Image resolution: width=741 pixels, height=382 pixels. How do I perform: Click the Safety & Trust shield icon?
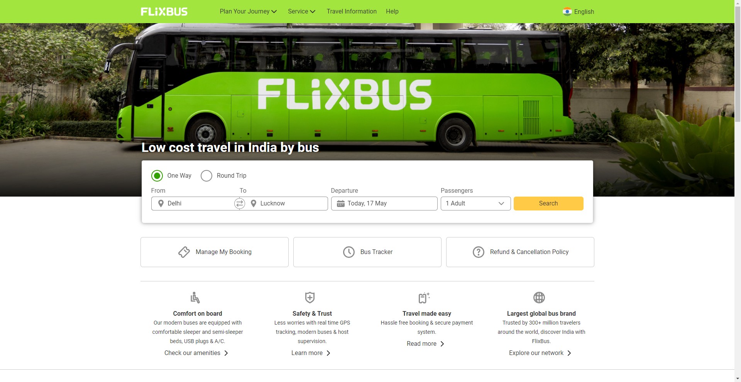(x=310, y=298)
